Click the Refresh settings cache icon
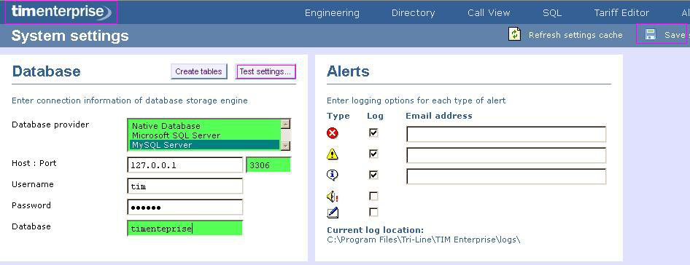This screenshot has height=265, width=690. click(x=514, y=34)
